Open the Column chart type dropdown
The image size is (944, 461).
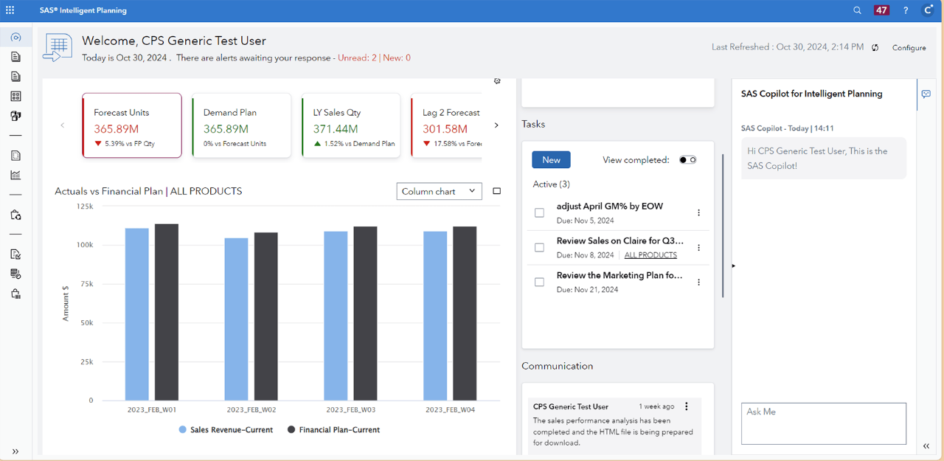click(x=439, y=191)
